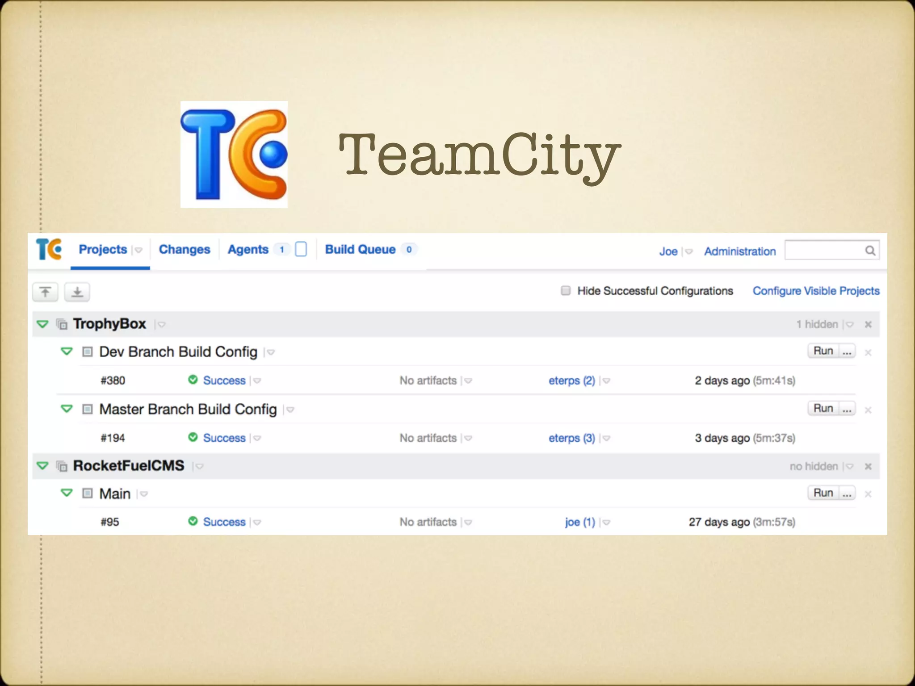Viewport: 915px width, 686px height.
Task: Click the expand all projects arrow-up button
Action: pyautogui.click(x=45, y=292)
